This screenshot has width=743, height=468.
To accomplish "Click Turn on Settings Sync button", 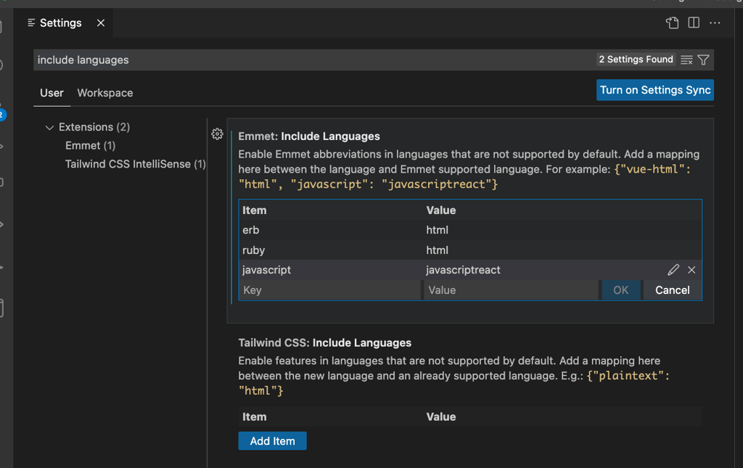I will (x=655, y=90).
